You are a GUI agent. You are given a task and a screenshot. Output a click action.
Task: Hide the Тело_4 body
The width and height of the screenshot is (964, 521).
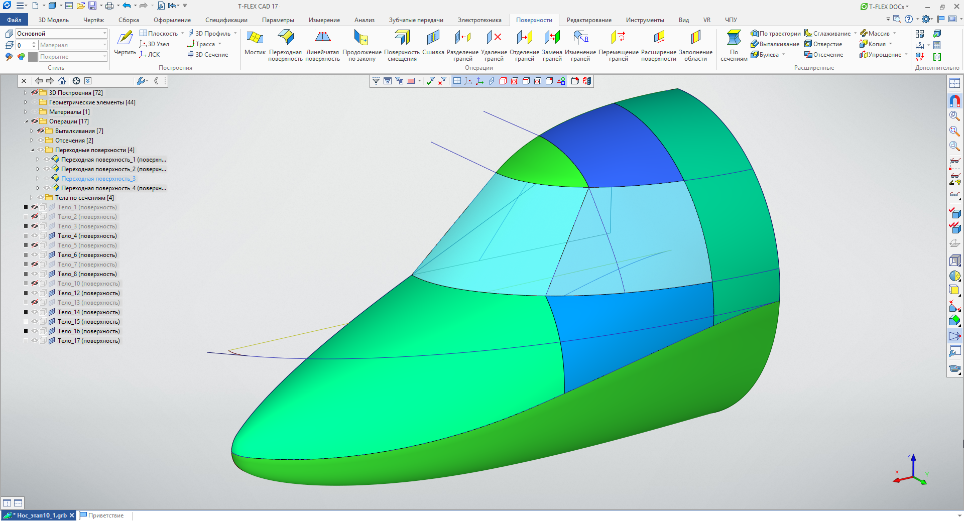point(35,236)
